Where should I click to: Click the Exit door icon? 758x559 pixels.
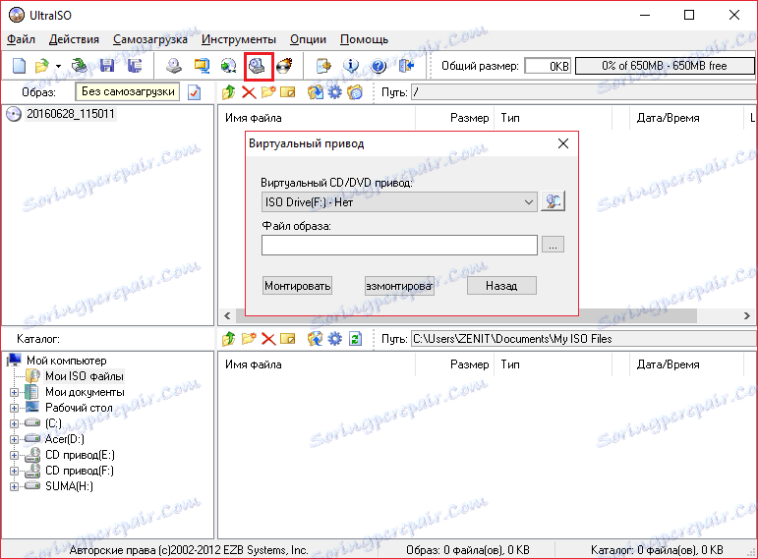(407, 66)
